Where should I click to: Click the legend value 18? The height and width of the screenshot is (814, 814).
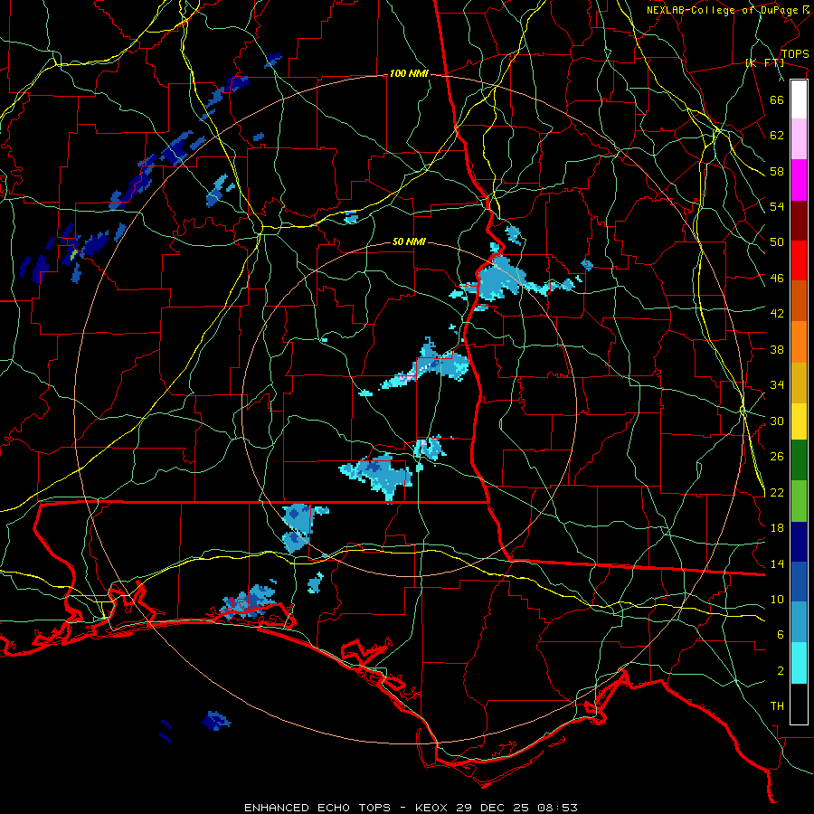tap(777, 528)
